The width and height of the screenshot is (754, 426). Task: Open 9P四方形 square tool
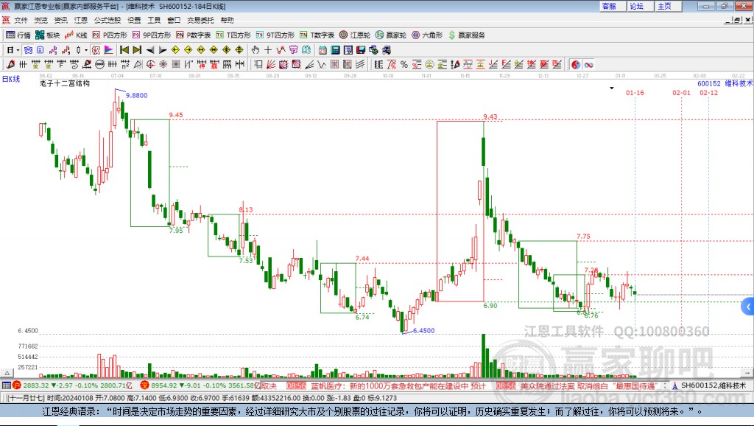pyautogui.click(x=152, y=35)
